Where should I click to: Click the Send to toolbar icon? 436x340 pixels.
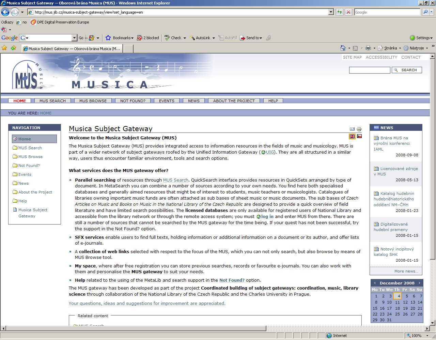(x=243, y=38)
